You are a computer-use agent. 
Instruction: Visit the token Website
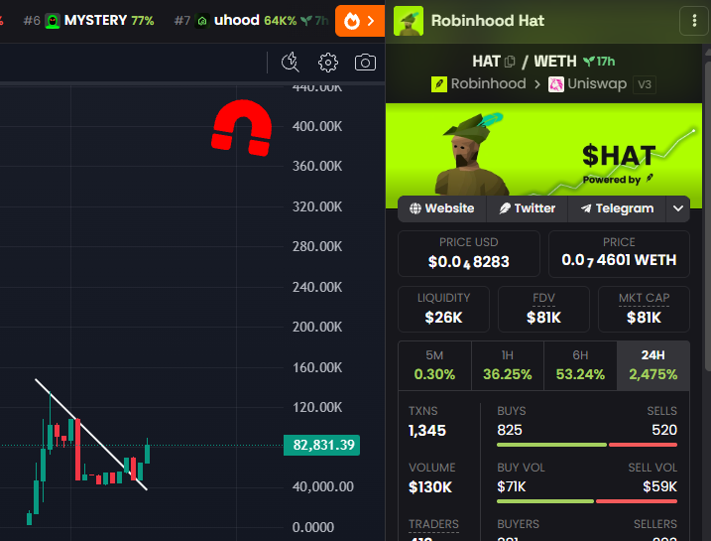tap(442, 208)
